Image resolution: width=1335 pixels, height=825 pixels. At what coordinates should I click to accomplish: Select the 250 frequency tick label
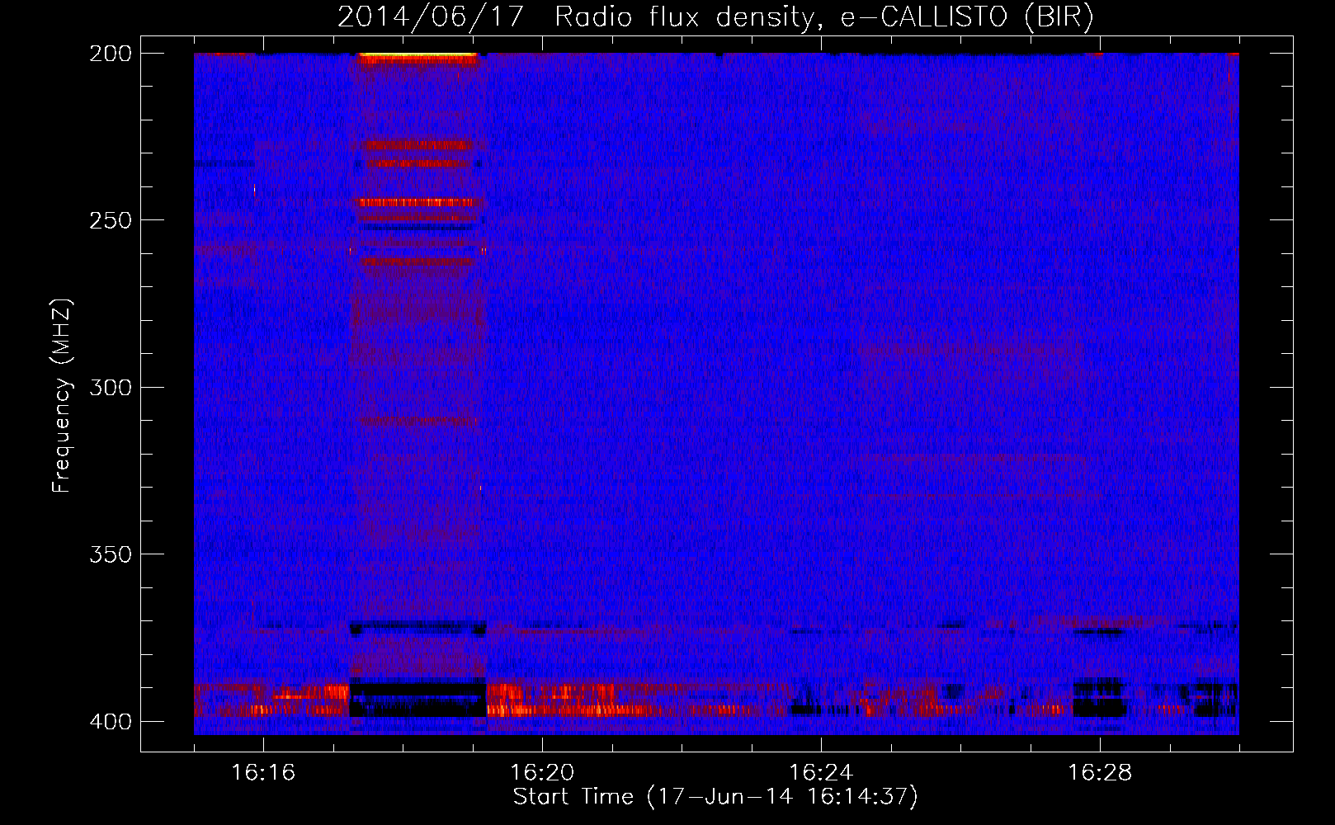click(111, 220)
